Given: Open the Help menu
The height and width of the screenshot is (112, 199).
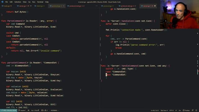Looking at the screenshot, I should [x=47, y=2].
